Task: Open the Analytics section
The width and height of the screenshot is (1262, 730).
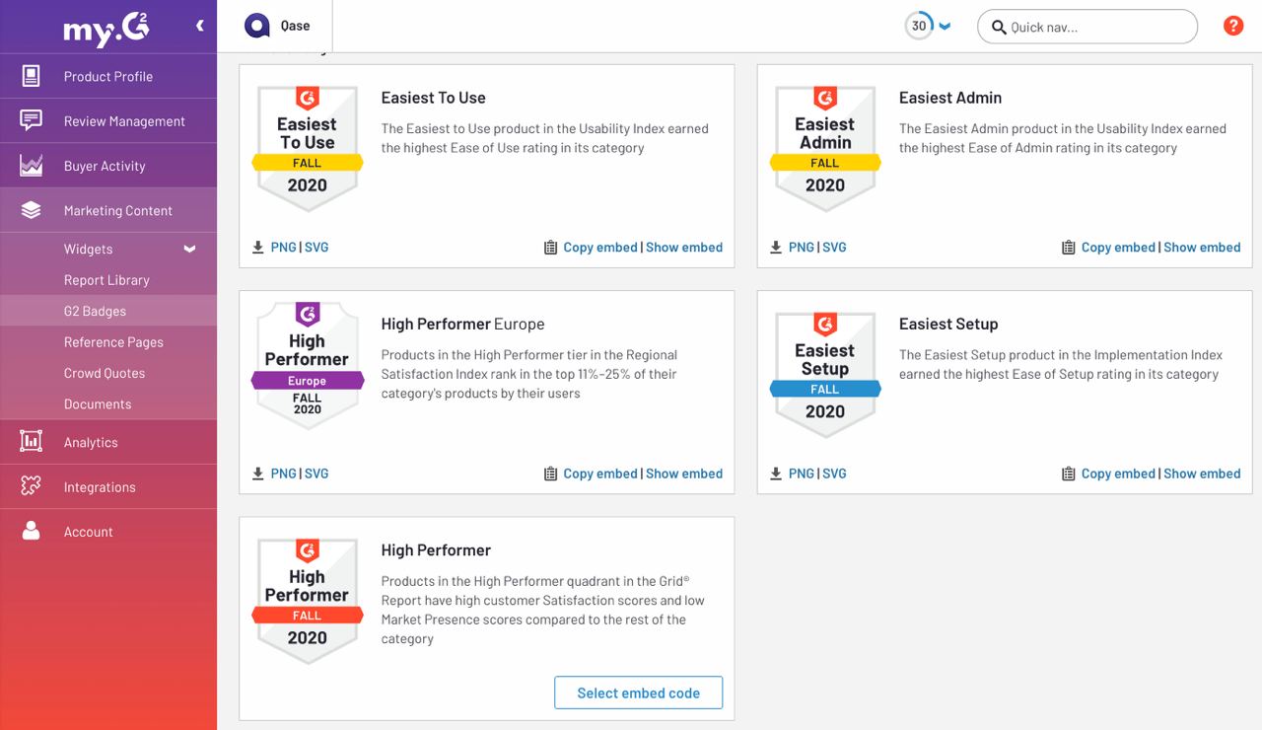Action: pyautogui.click(x=108, y=442)
